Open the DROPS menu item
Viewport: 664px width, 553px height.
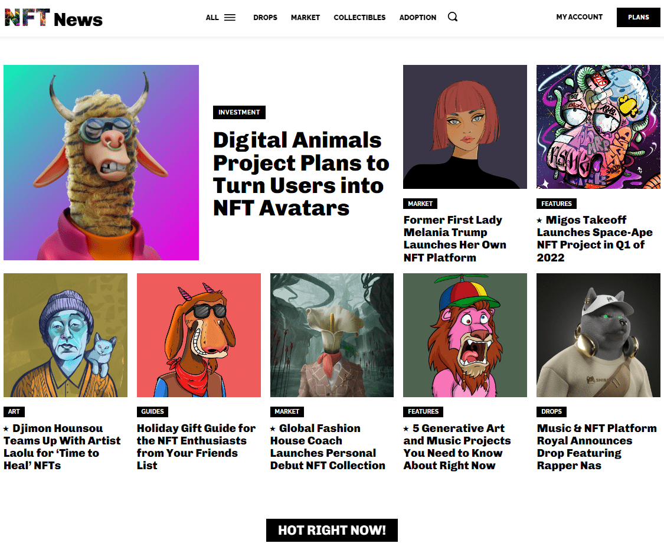pyautogui.click(x=265, y=18)
